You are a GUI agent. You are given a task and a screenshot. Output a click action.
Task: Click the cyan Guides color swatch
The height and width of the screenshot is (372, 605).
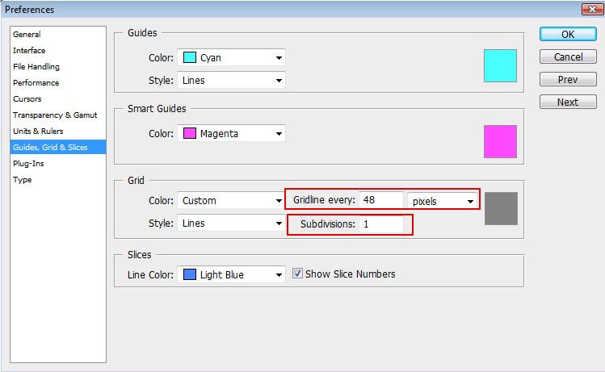click(500, 66)
